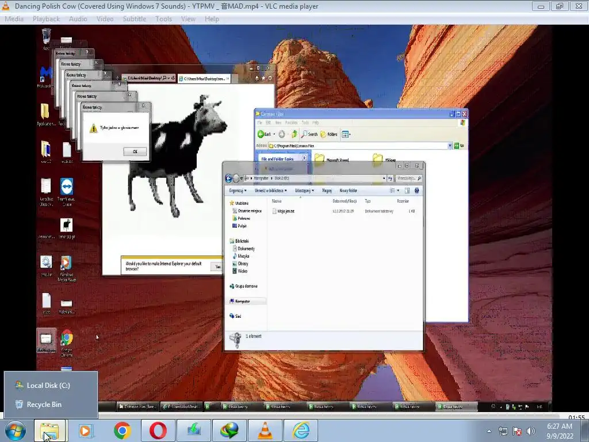Select the VLC cone taskbar icon
The image size is (589, 442).
coord(265,430)
